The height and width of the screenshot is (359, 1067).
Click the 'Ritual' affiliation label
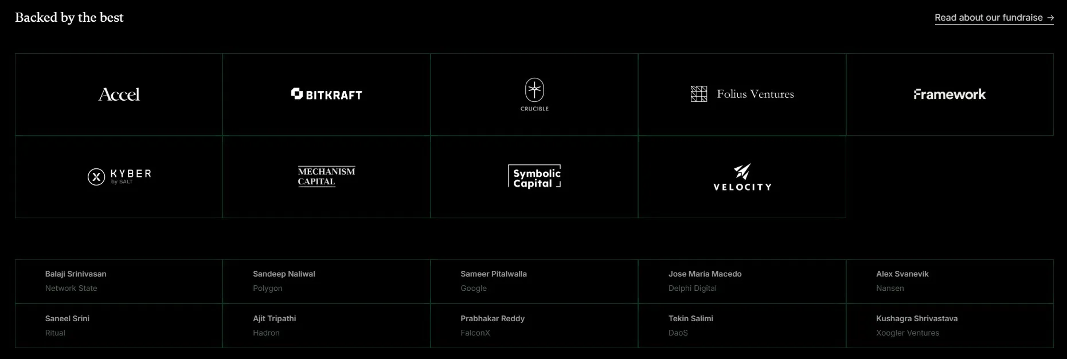[x=55, y=333]
